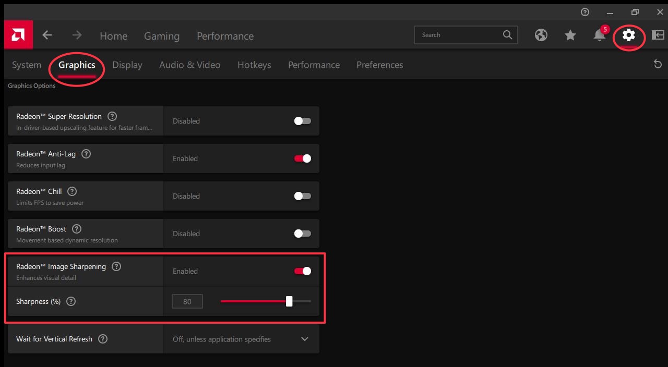Enable the Radeon Boost toggle
This screenshot has height=367, width=668.
click(303, 234)
